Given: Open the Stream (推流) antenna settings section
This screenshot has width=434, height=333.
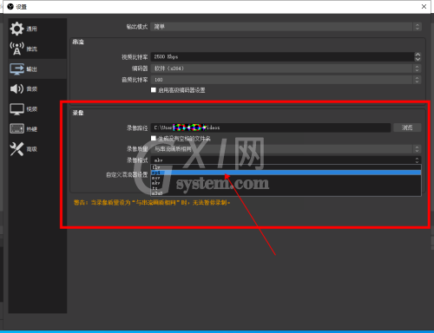Looking at the screenshot, I should click(x=37, y=49).
